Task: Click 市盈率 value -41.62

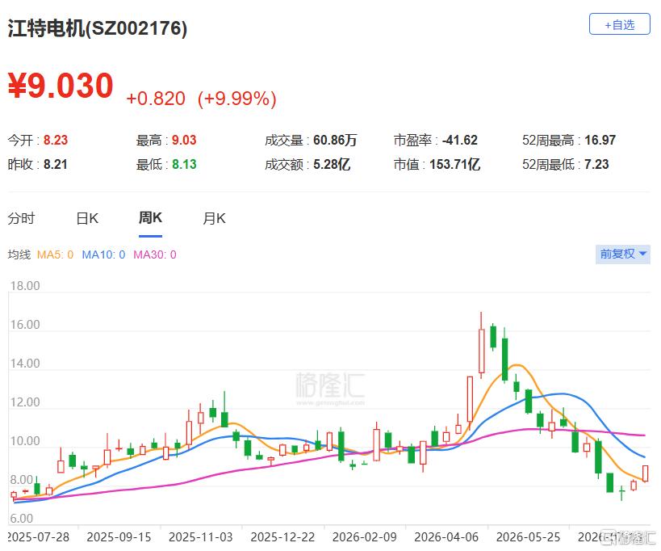Action: (459, 140)
